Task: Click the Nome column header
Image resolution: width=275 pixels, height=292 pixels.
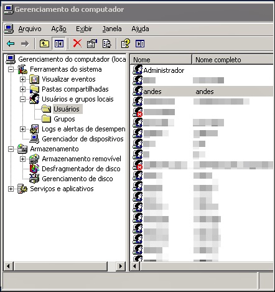Action: tap(161, 60)
